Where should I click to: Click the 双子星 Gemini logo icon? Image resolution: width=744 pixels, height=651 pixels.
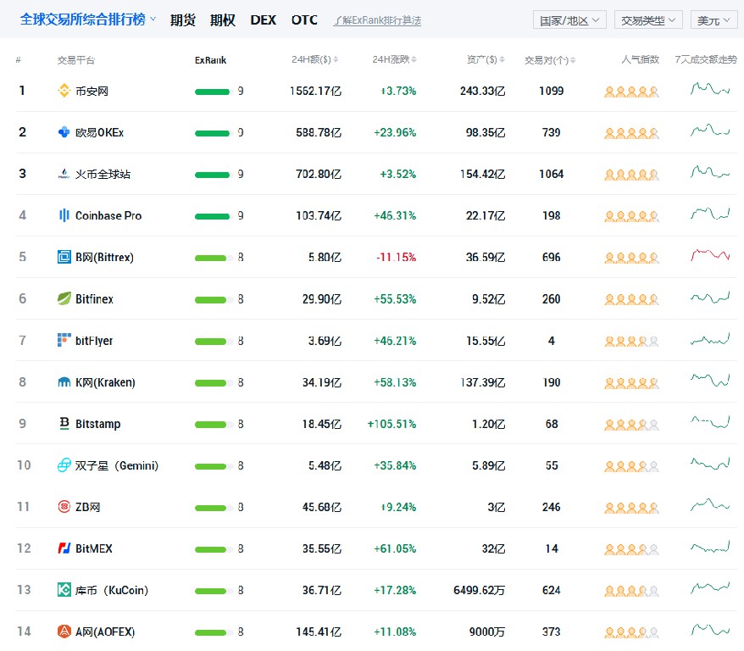64,465
